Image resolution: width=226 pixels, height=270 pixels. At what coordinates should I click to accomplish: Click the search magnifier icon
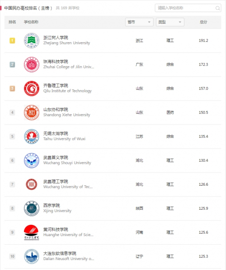pyautogui.click(x=217, y=8)
